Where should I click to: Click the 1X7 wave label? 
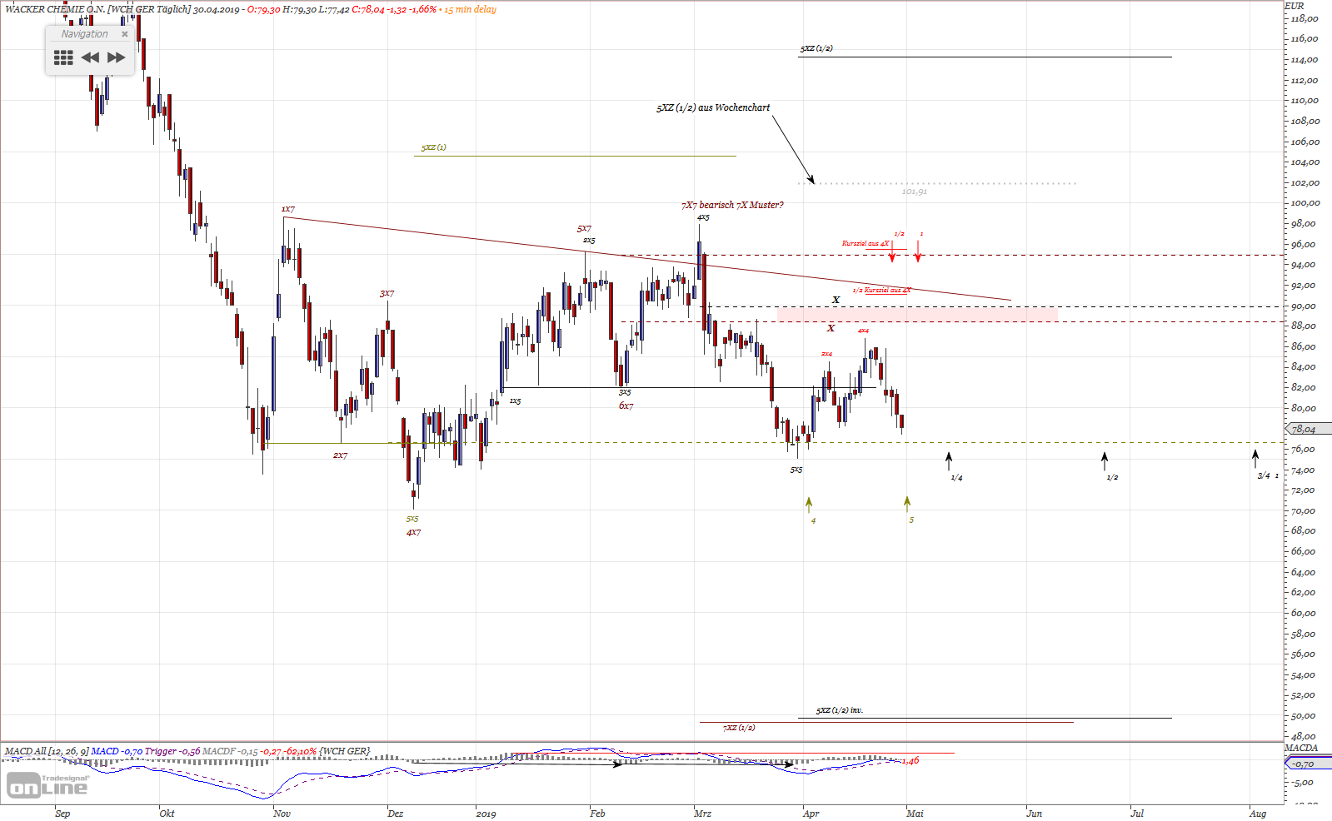(288, 209)
